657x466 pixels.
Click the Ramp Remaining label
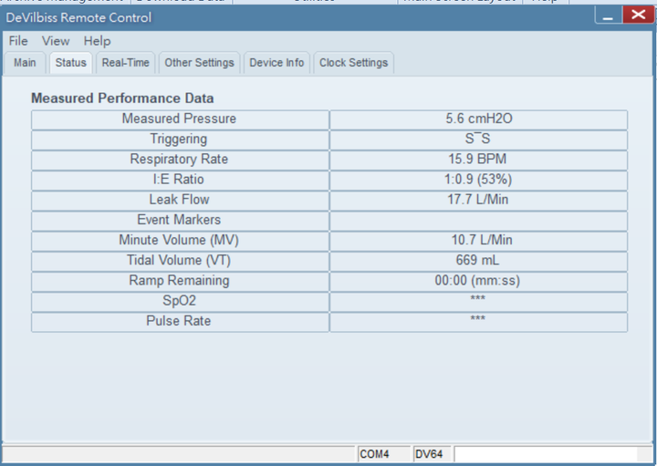tap(179, 281)
